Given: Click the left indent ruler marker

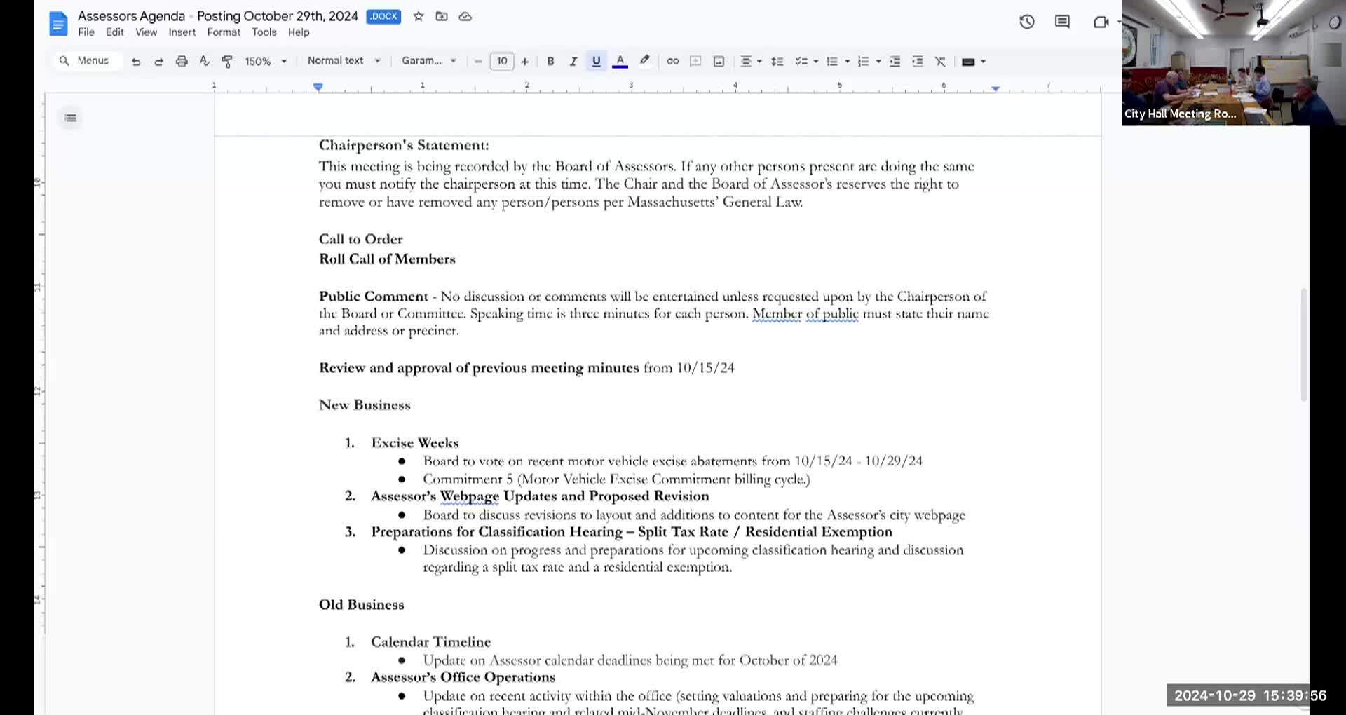Looking at the screenshot, I should click(318, 87).
